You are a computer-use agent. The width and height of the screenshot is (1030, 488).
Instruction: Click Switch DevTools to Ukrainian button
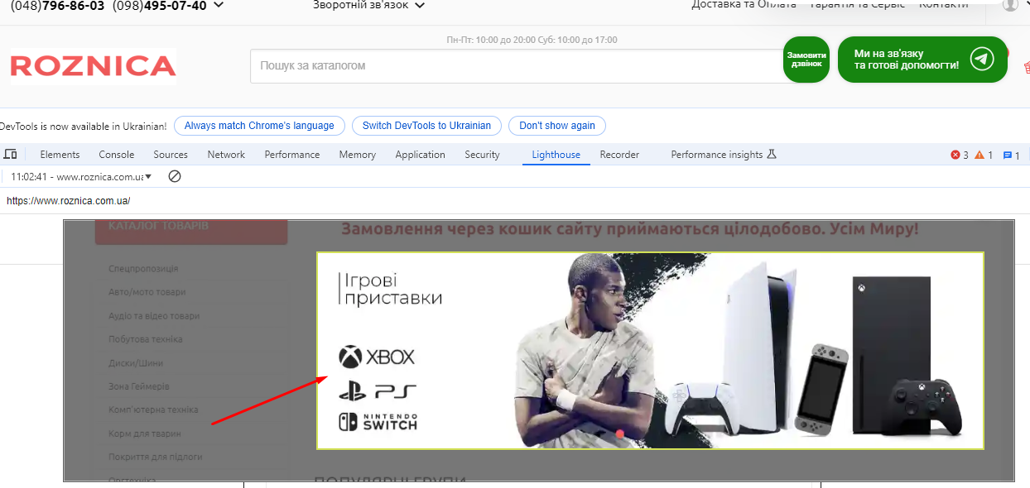(x=426, y=126)
